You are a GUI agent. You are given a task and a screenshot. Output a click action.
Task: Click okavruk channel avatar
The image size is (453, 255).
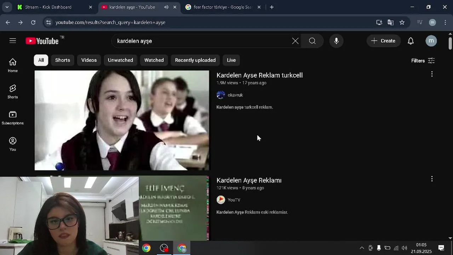point(221,95)
